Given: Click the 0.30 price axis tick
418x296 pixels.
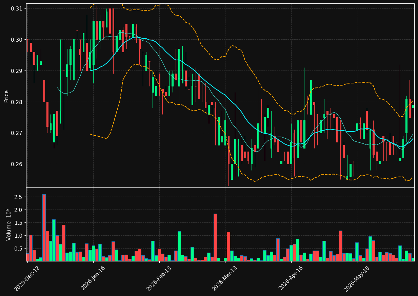Looking at the screenshot, I should click(x=17, y=40).
